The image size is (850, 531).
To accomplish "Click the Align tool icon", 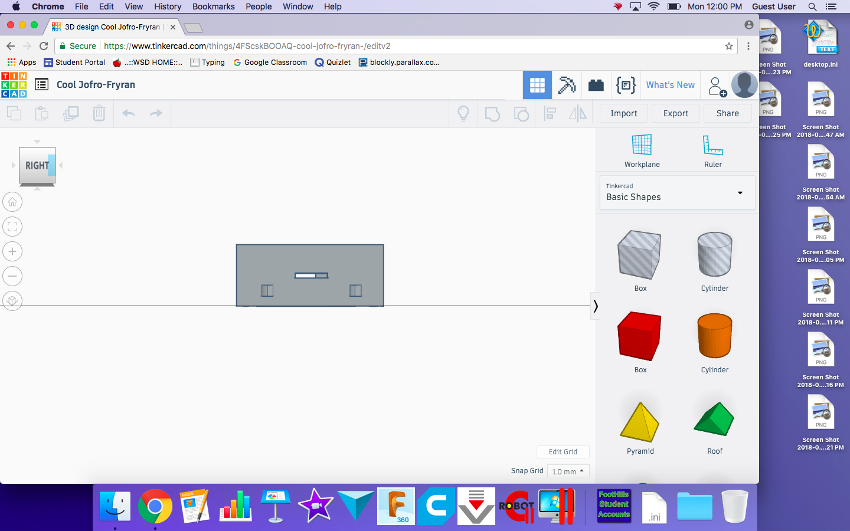I will [550, 113].
